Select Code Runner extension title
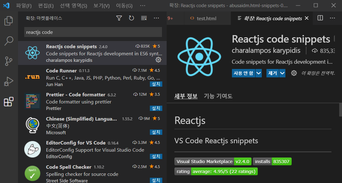This screenshot has width=342, height=183. [61, 71]
